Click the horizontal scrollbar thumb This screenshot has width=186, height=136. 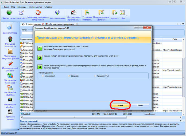coord(75,117)
